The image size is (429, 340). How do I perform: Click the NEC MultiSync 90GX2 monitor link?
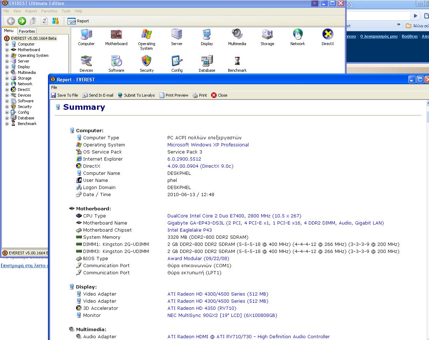click(222, 315)
